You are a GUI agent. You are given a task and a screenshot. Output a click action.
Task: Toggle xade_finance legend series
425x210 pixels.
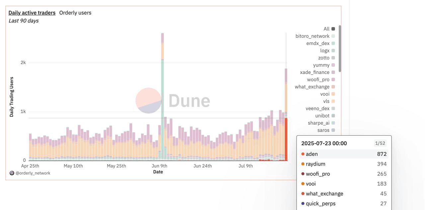click(317, 72)
